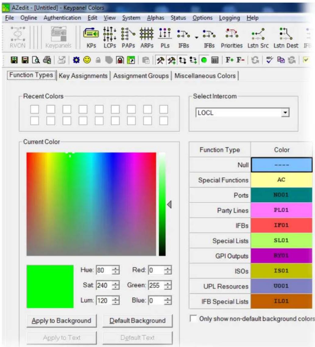Click the printer icon
The image size is (315, 347).
pyautogui.click(x=47, y=60)
